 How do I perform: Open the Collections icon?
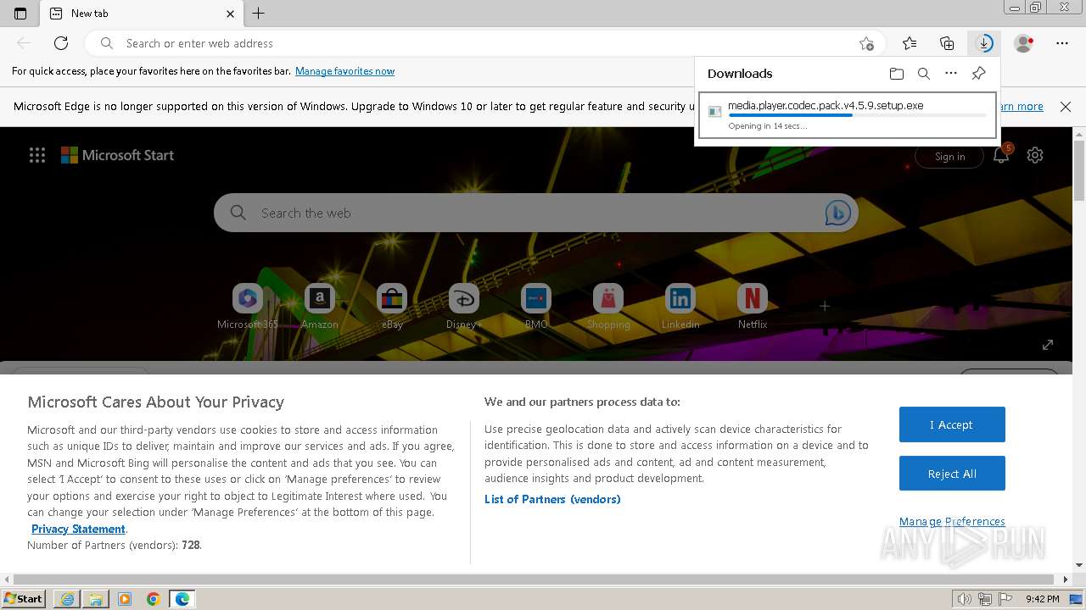pos(947,43)
